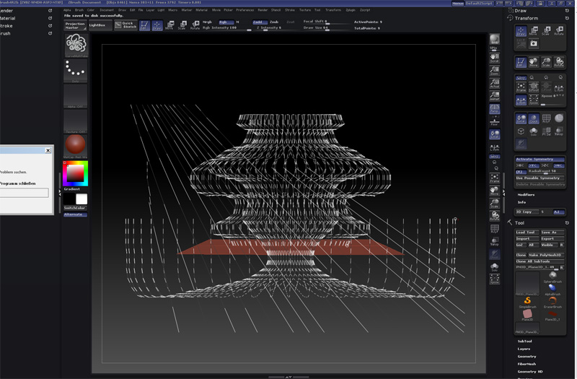Viewport: 577px width, 379px height.
Task: Open Projection Master
Action: point(75,25)
